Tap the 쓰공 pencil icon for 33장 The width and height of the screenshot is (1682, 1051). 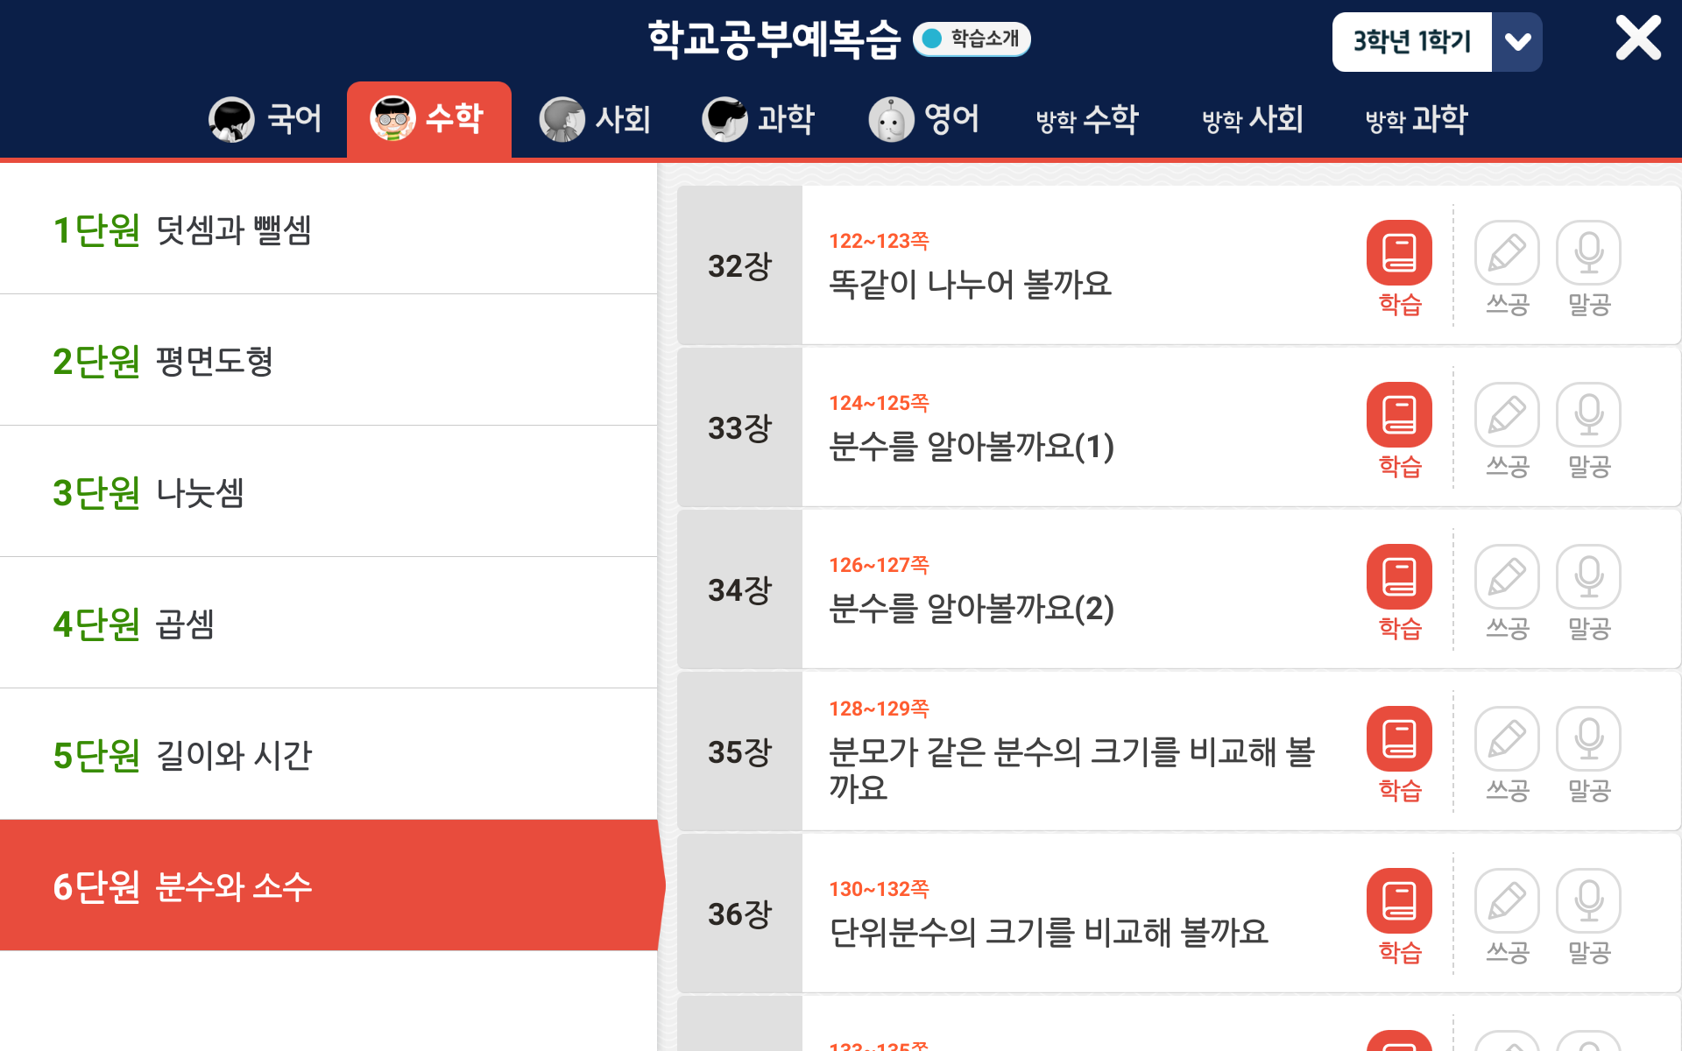tap(1507, 415)
